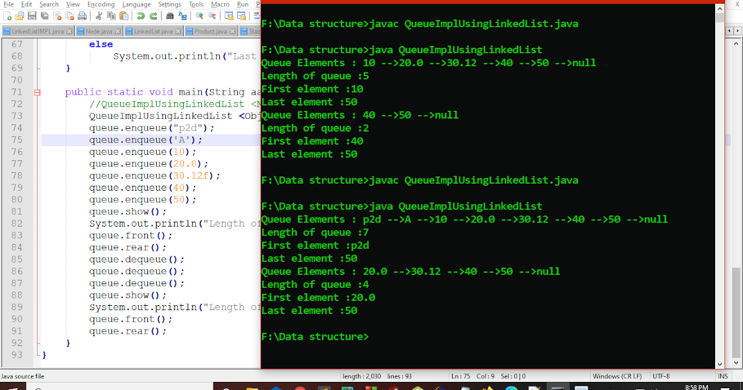This screenshot has width=743, height=390.
Task: Copy selection to clipboard
Action: [111, 17]
